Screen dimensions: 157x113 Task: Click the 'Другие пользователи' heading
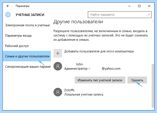pyautogui.click(x=78, y=22)
